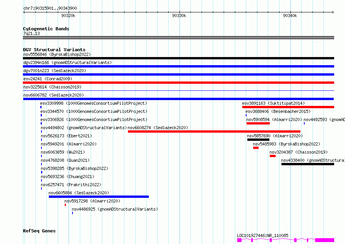Click the dgv2394n166 blue variant bar
The image size is (345, 244).
pos(178,66)
